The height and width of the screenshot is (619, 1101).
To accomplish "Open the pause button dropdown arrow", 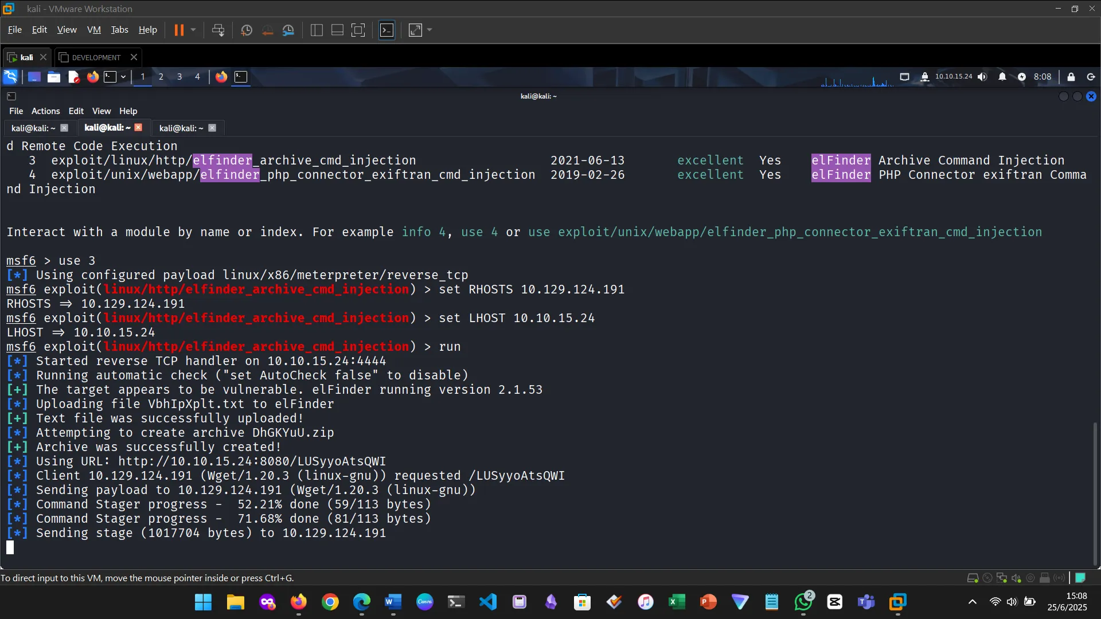I will pos(193,30).
